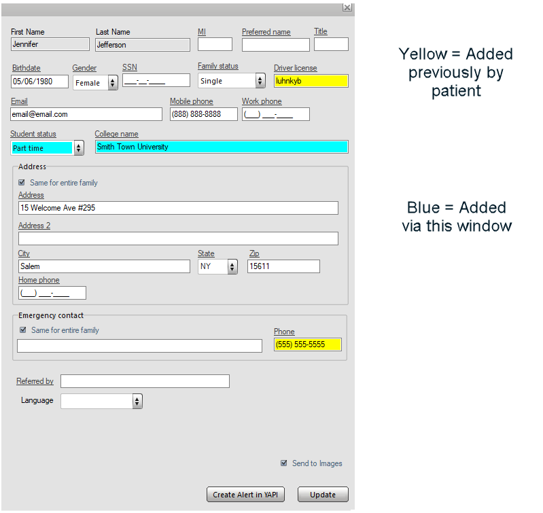Click the Last Name field

(143, 45)
